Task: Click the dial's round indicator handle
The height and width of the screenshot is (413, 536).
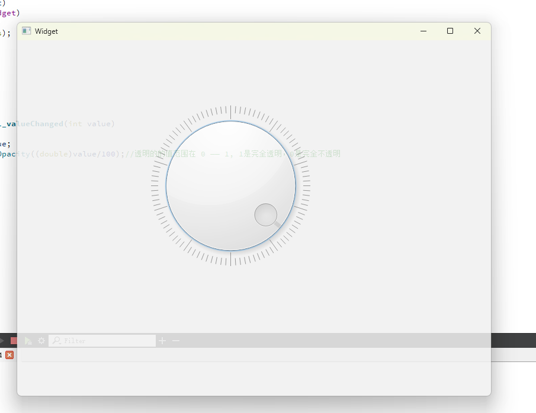Action: click(x=265, y=214)
